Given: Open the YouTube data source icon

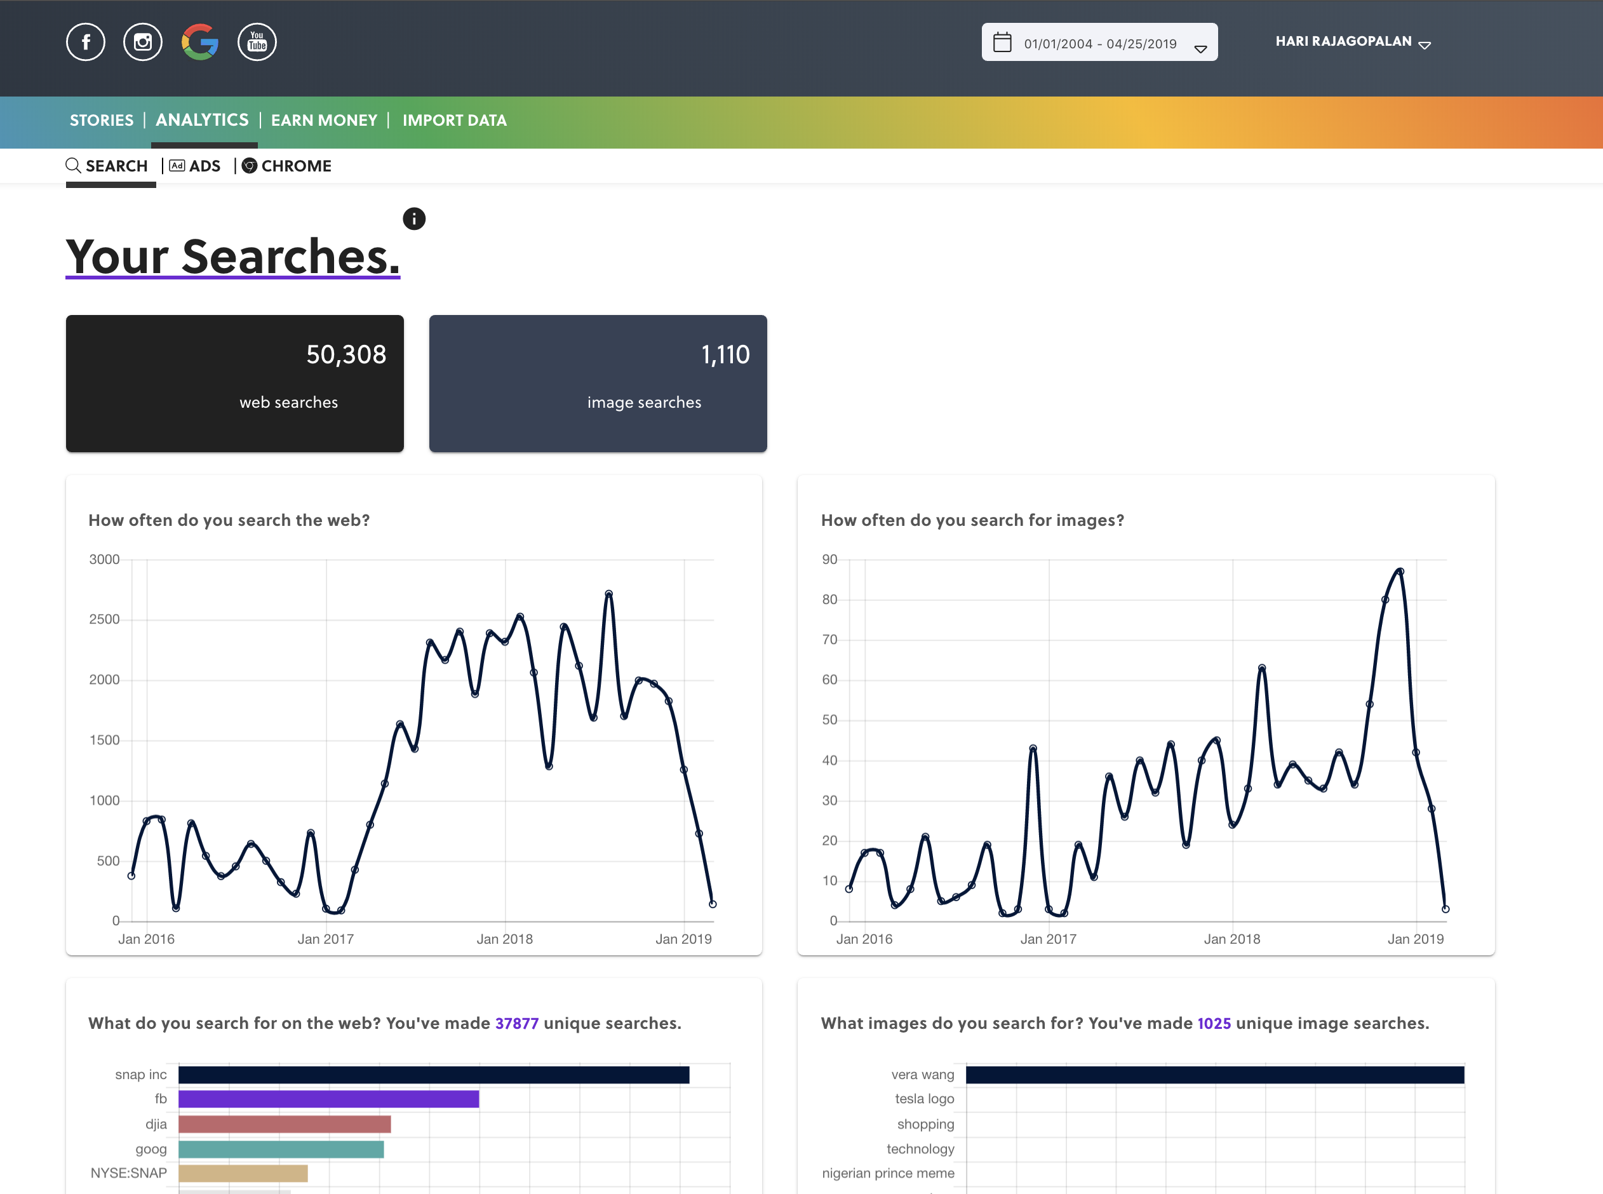Looking at the screenshot, I should pos(257,42).
